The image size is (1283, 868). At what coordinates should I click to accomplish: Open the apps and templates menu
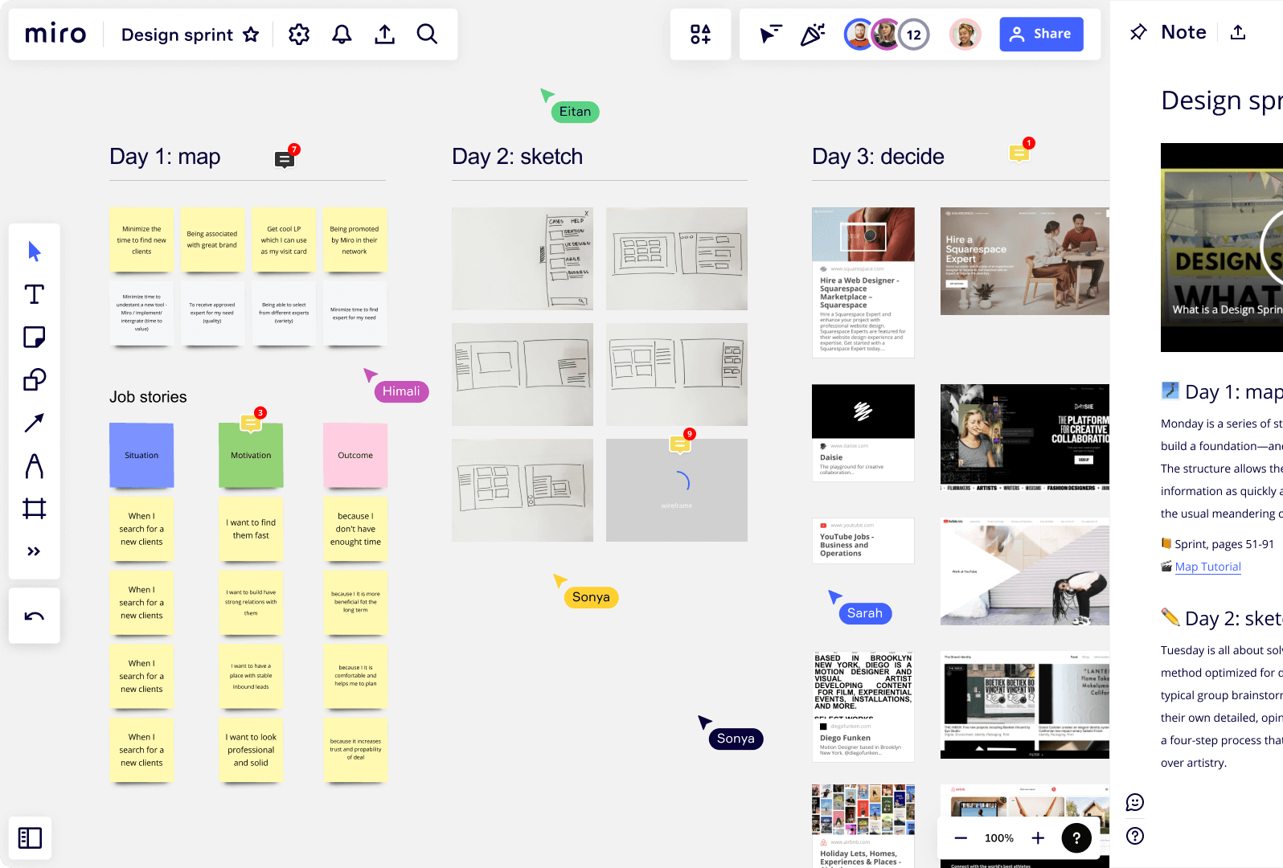coord(700,34)
